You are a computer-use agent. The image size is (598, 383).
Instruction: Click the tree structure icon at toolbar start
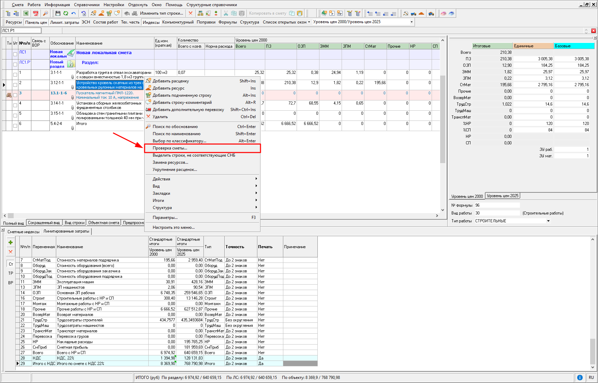tap(8, 13)
